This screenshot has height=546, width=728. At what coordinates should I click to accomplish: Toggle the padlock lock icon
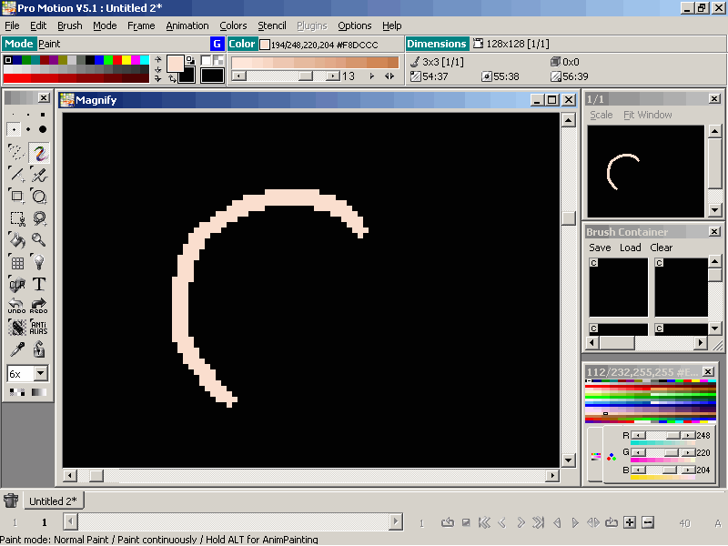39,349
